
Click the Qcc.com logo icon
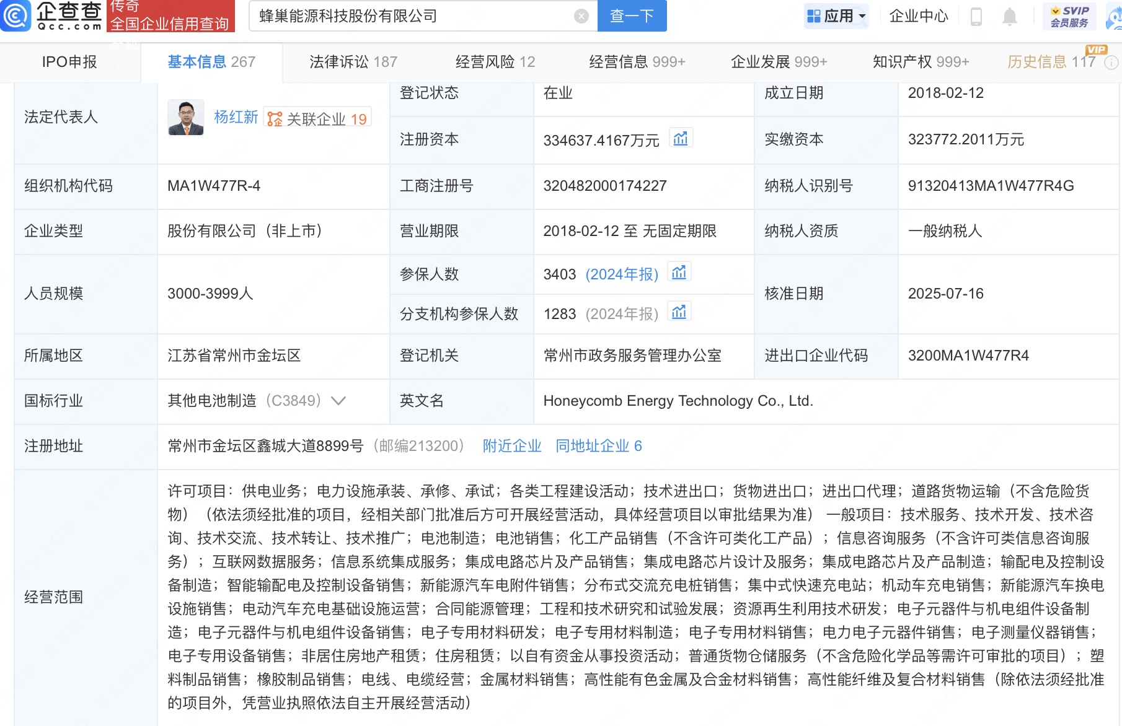pyautogui.click(x=15, y=15)
